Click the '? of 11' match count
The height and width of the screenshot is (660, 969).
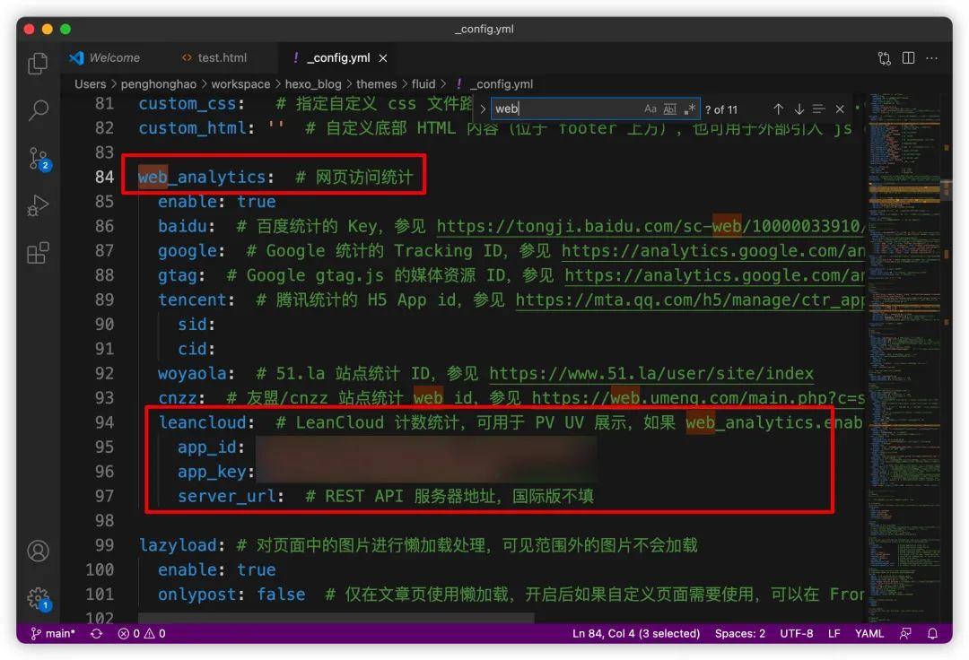[x=721, y=109]
